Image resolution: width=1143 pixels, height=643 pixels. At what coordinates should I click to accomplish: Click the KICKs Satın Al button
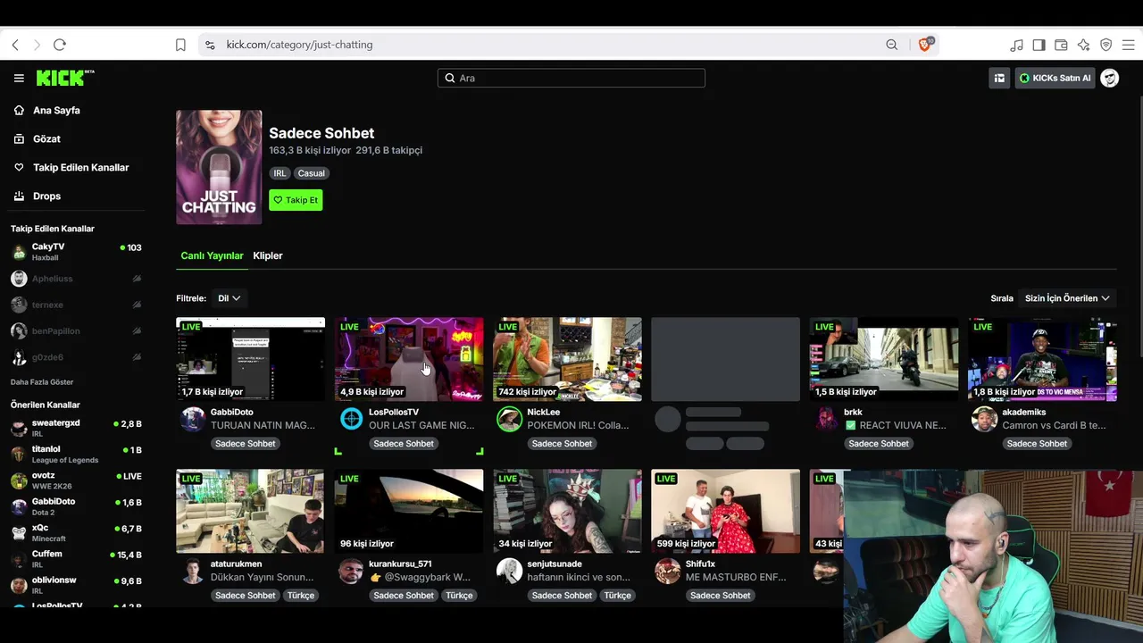pyautogui.click(x=1055, y=78)
